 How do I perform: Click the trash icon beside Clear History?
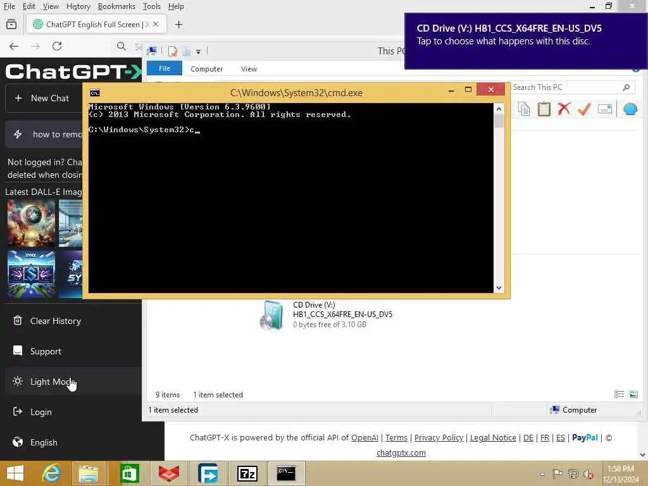click(17, 320)
